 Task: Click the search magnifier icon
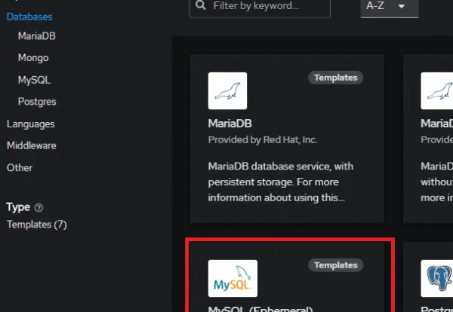click(201, 5)
